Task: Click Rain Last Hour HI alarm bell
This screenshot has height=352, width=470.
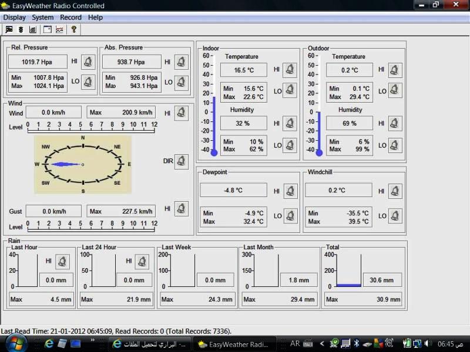Action: tap(62, 262)
